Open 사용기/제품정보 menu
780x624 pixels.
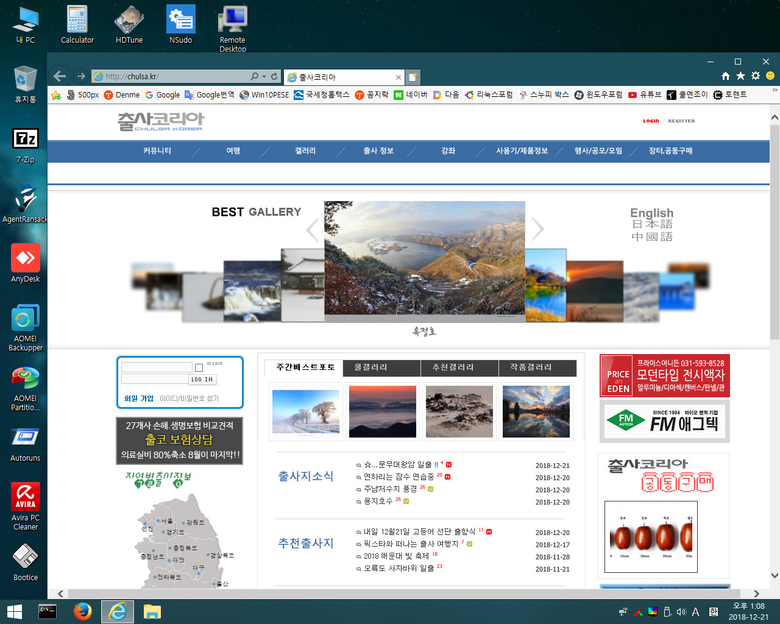click(522, 151)
